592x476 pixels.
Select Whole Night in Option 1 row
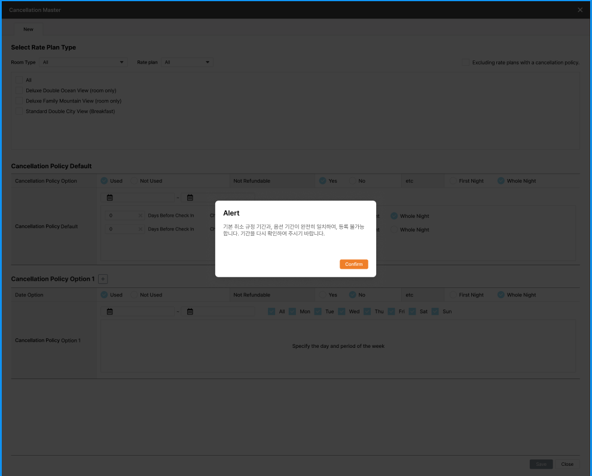(x=501, y=295)
